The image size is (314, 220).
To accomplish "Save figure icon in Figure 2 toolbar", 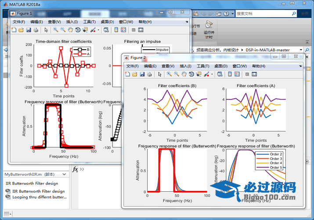I will [142, 74].
